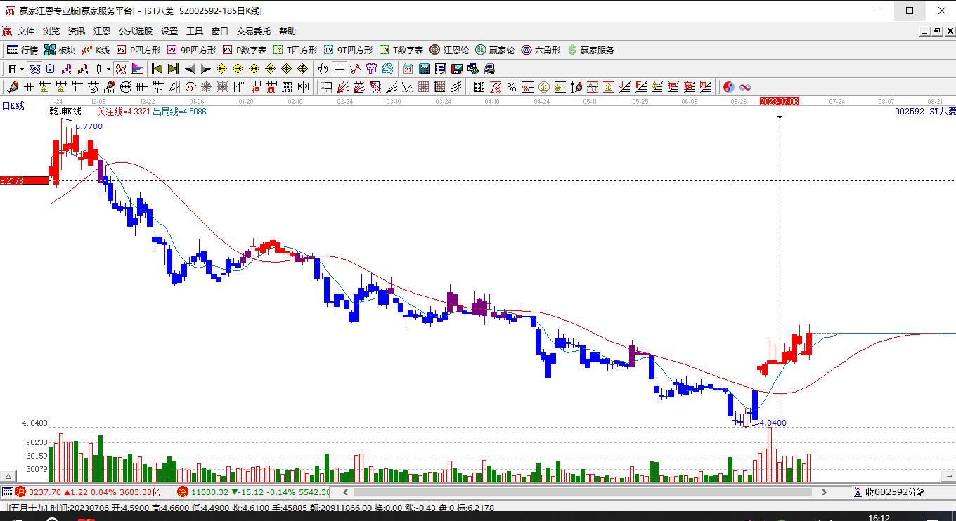Viewport: 956px width, 521px height.
Task: Restore the inner chart window
Action: [936, 31]
